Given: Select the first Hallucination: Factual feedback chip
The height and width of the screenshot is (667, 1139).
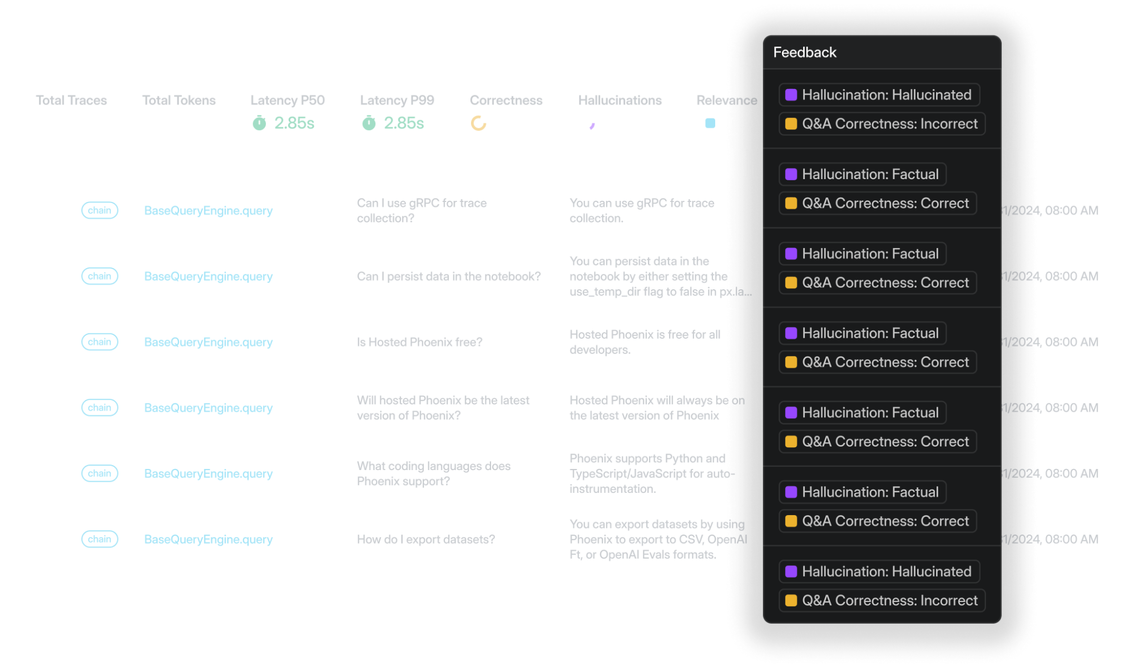Looking at the screenshot, I should [x=862, y=174].
